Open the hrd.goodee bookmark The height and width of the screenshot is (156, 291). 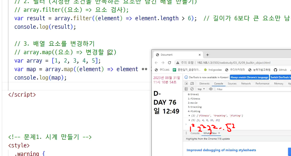click(213, 70)
